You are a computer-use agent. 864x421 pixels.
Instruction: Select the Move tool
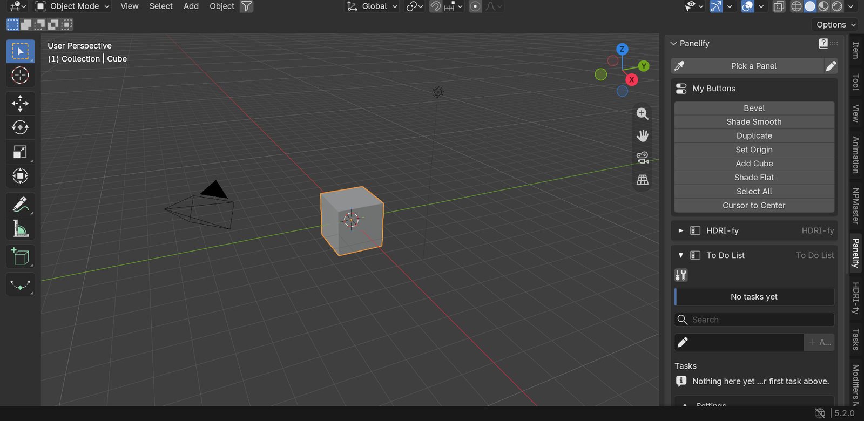pyautogui.click(x=21, y=103)
